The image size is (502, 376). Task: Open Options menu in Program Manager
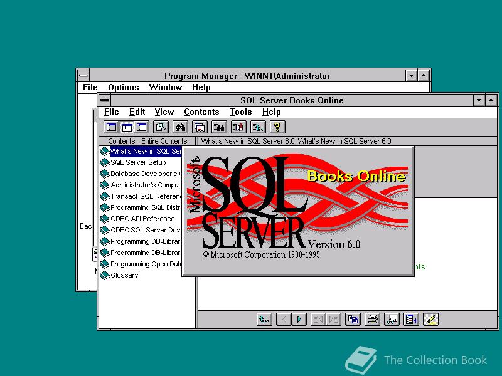click(123, 87)
